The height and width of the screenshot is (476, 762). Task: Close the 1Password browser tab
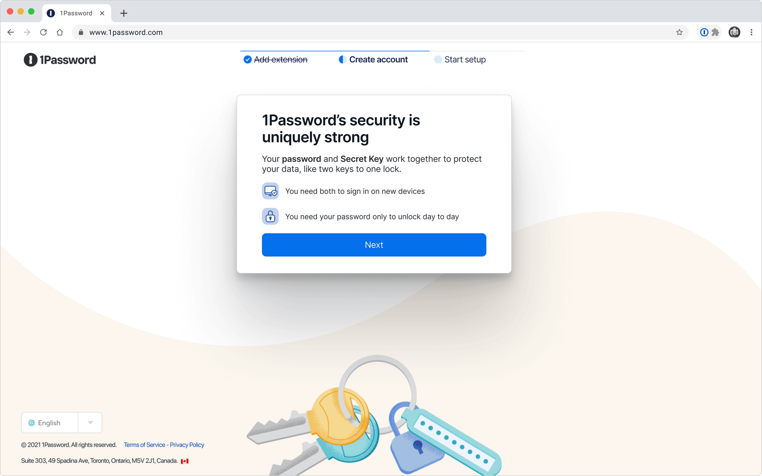click(102, 13)
